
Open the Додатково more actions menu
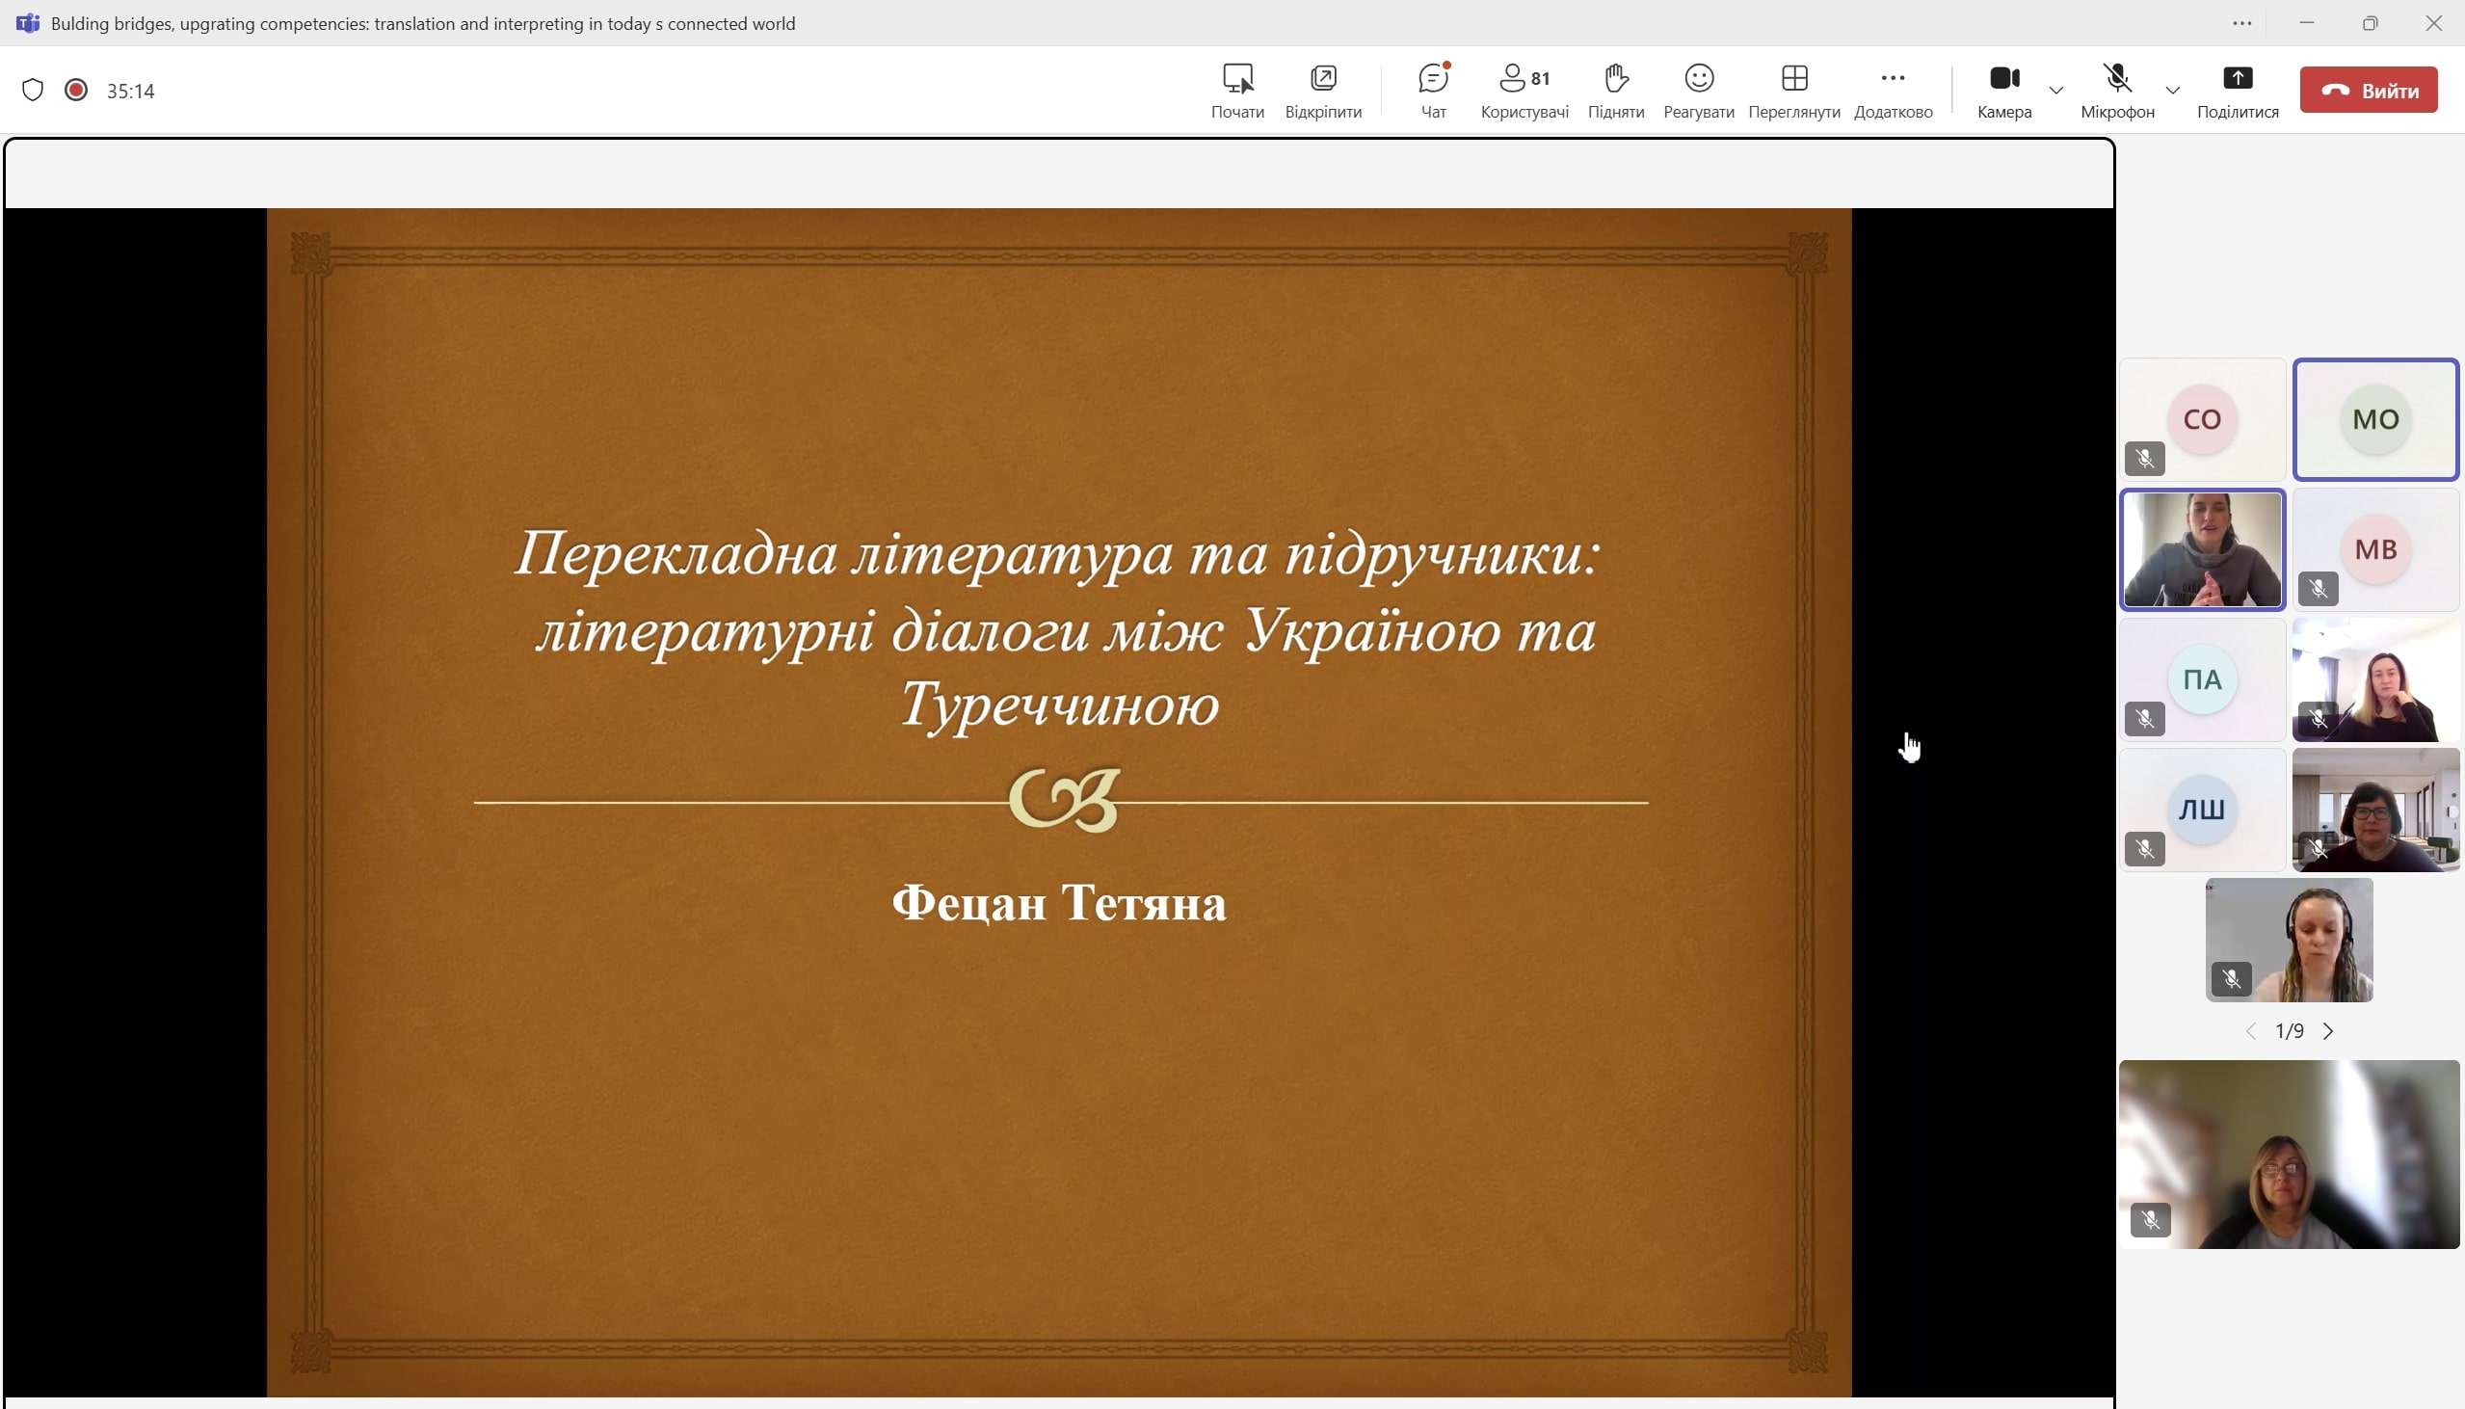coord(1893,78)
